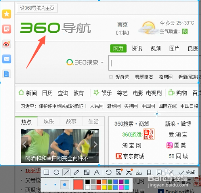This screenshot has height=193, width=201.
Task: Switch to the 故事 news tab
Action: pos(71,122)
